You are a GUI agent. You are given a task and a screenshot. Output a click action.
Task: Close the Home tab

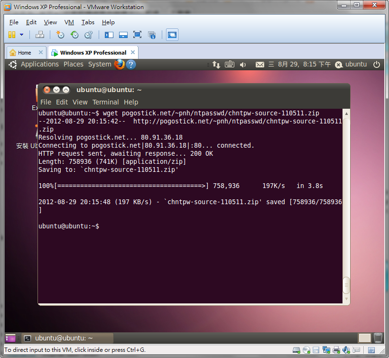coord(41,52)
